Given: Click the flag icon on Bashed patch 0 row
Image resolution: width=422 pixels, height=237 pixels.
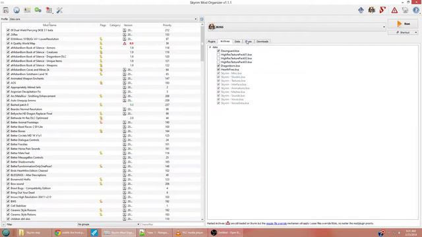Looking at the screenshot, I should (x=101, y=105).
